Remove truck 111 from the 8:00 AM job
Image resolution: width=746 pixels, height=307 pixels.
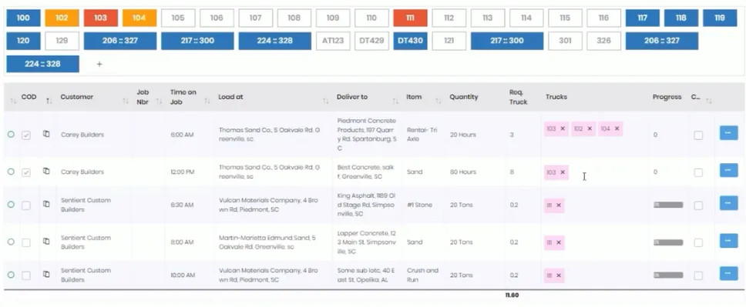(x=559, y=242)
